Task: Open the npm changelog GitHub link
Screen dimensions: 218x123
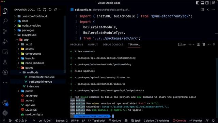Action: click(135, 107)
